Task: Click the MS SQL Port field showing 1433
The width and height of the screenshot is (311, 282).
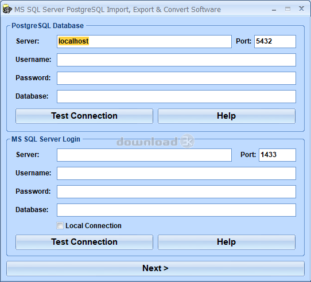Action: pyautogui.click(x=277, y=155)
